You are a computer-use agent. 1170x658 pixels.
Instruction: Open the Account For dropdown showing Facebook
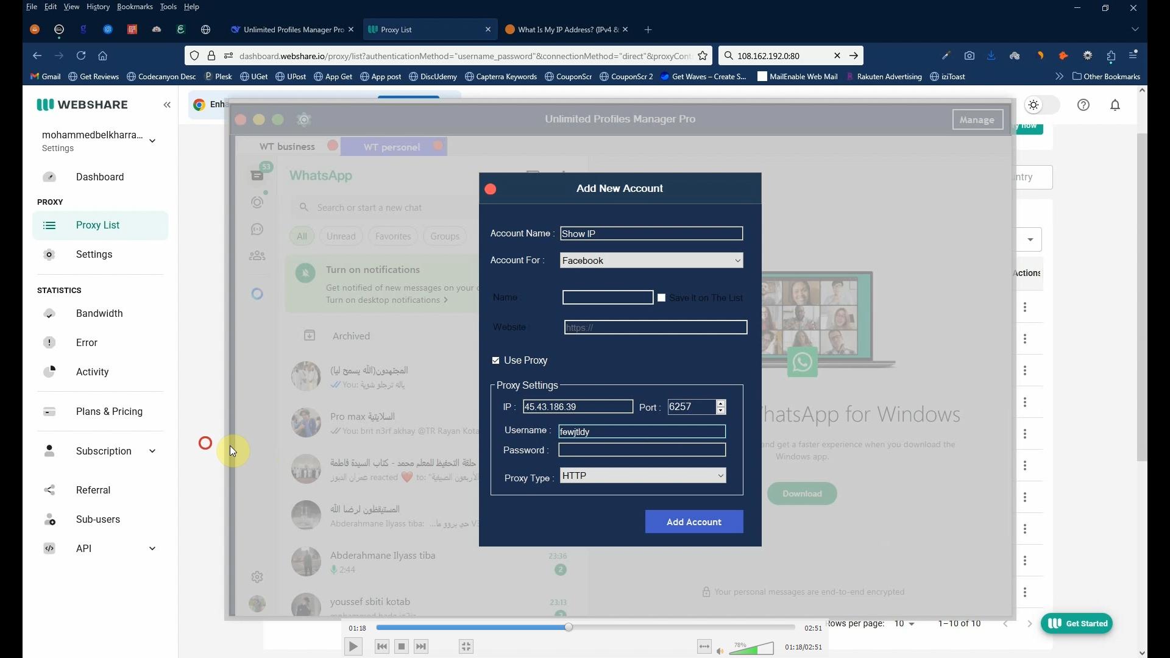[650, 260]
